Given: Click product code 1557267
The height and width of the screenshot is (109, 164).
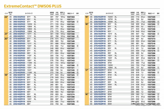Looking at the screenshot, I should 151,36.
